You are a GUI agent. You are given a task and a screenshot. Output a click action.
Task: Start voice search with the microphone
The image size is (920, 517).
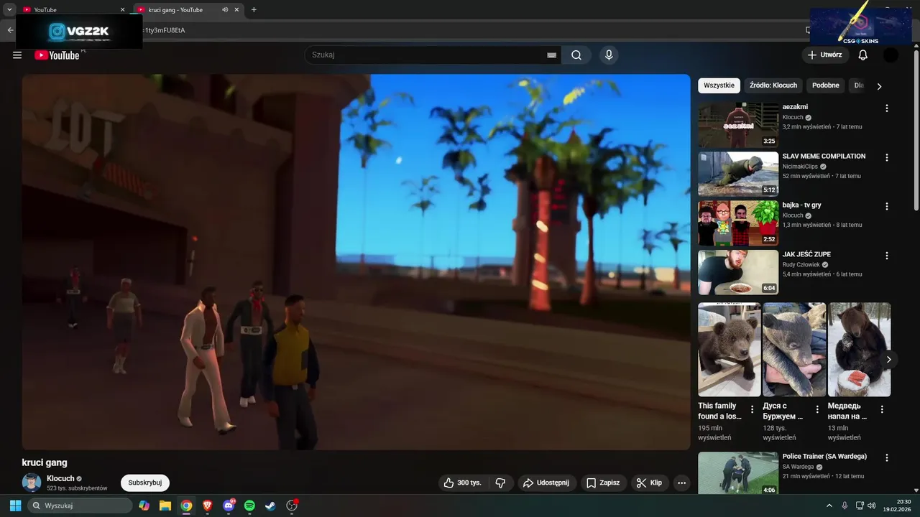pos(609,55)
